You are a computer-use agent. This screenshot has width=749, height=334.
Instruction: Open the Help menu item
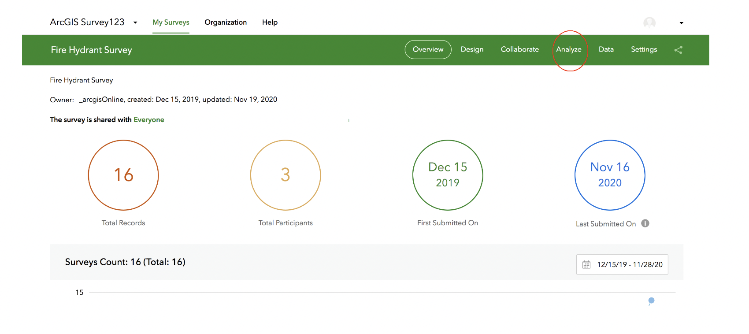(270, 22)
